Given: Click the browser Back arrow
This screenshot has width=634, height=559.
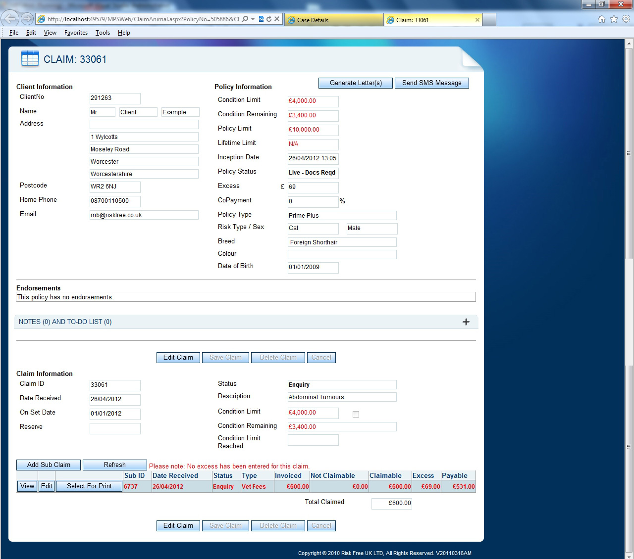Looking at the screenshot, I should (10, 19).
